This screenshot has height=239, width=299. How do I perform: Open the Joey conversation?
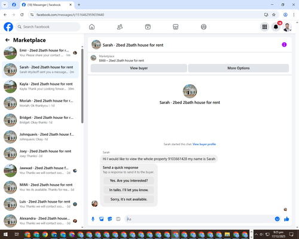pyautogui.click(x=40, y=154)
